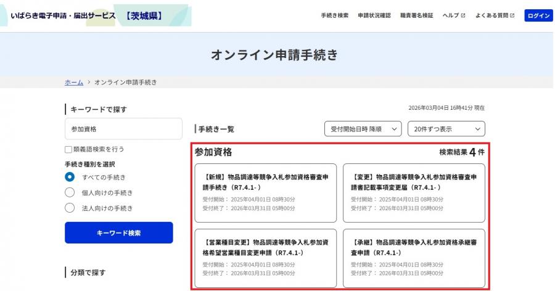Click the keyword search field containing 参加資格
Screen dimensions: 555x291
point(123,129)
